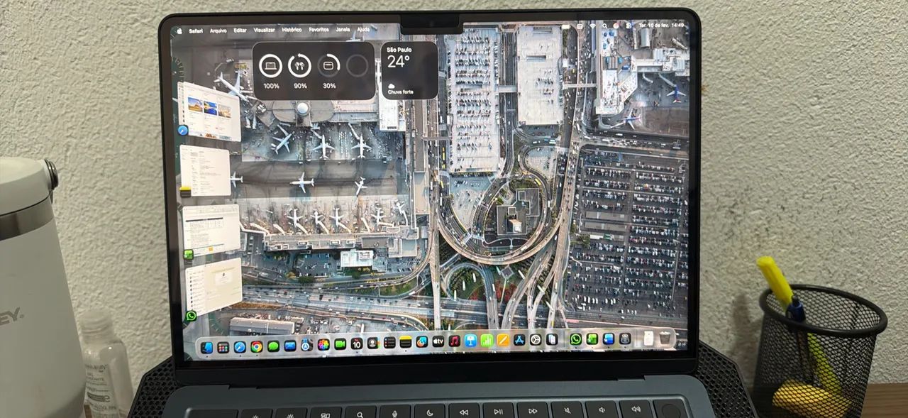Open the Apple TV app

(438, 343)
